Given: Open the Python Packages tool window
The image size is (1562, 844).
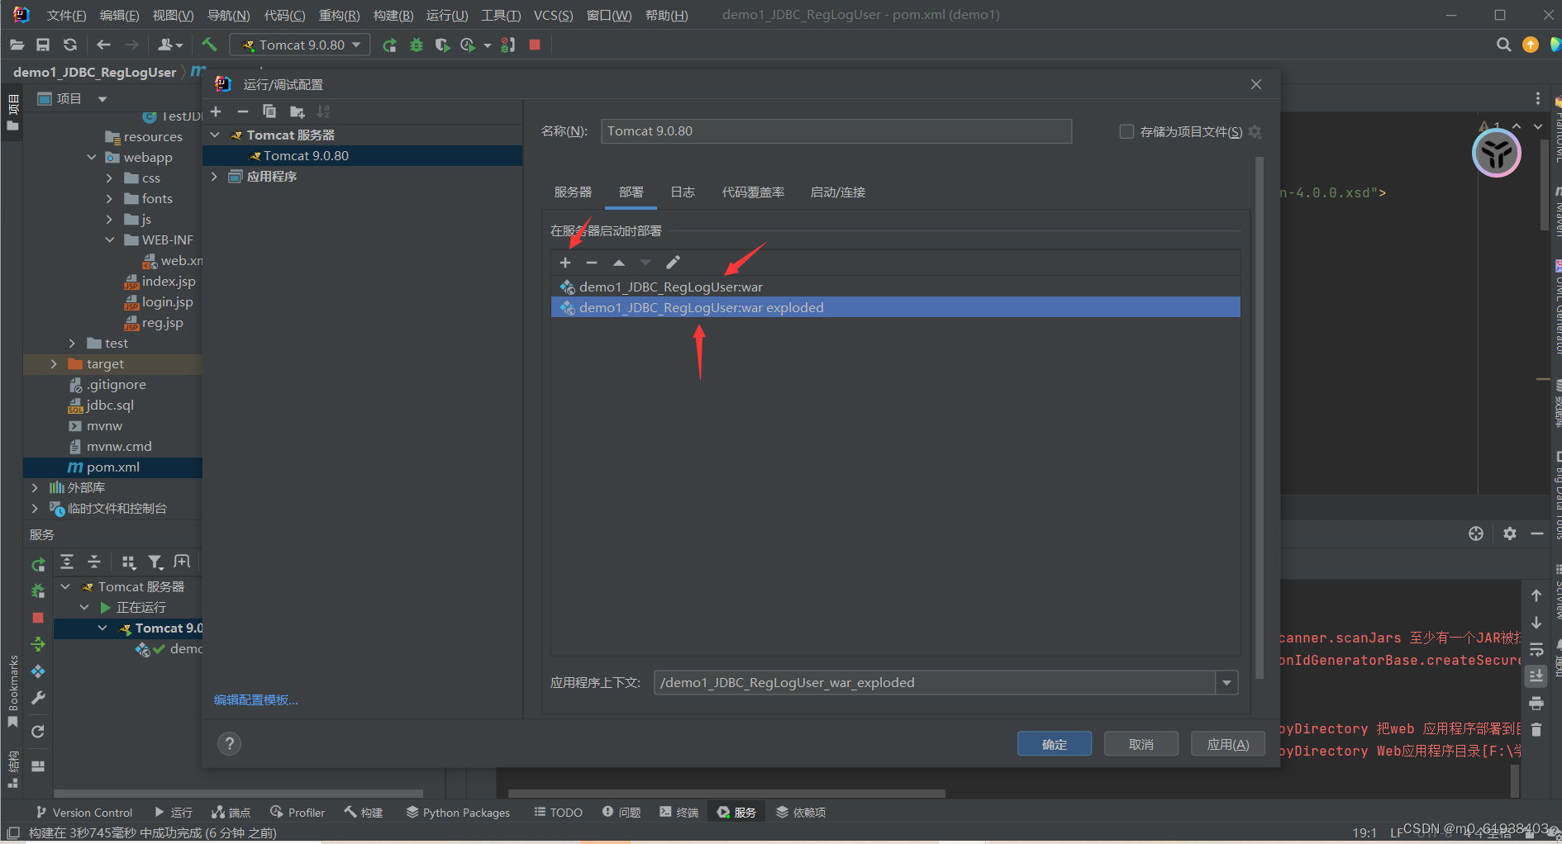Looking at the screenshot, I should (x=458, y=813).
